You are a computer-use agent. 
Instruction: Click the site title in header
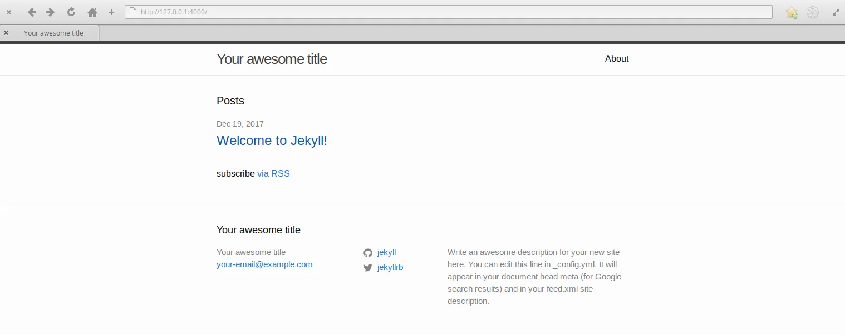272,59
